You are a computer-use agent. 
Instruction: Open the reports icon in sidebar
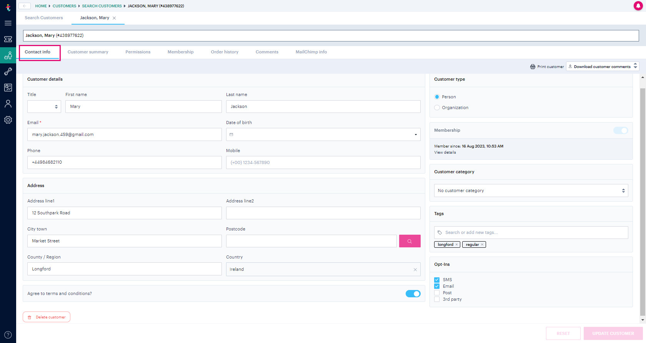[x=8, y=88]
